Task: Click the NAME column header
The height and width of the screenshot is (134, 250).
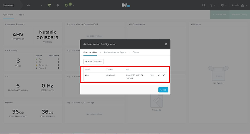Action: [x=87, y=69]
